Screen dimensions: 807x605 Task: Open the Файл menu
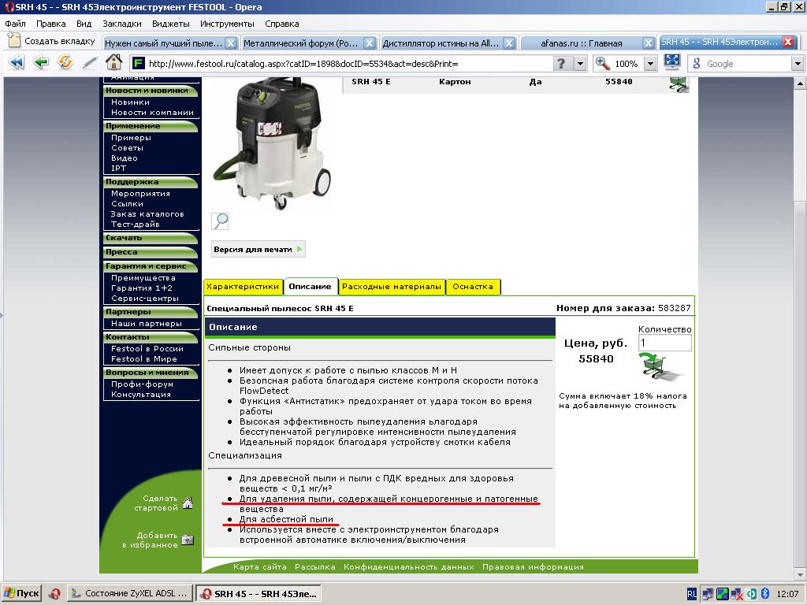point(16,24)
